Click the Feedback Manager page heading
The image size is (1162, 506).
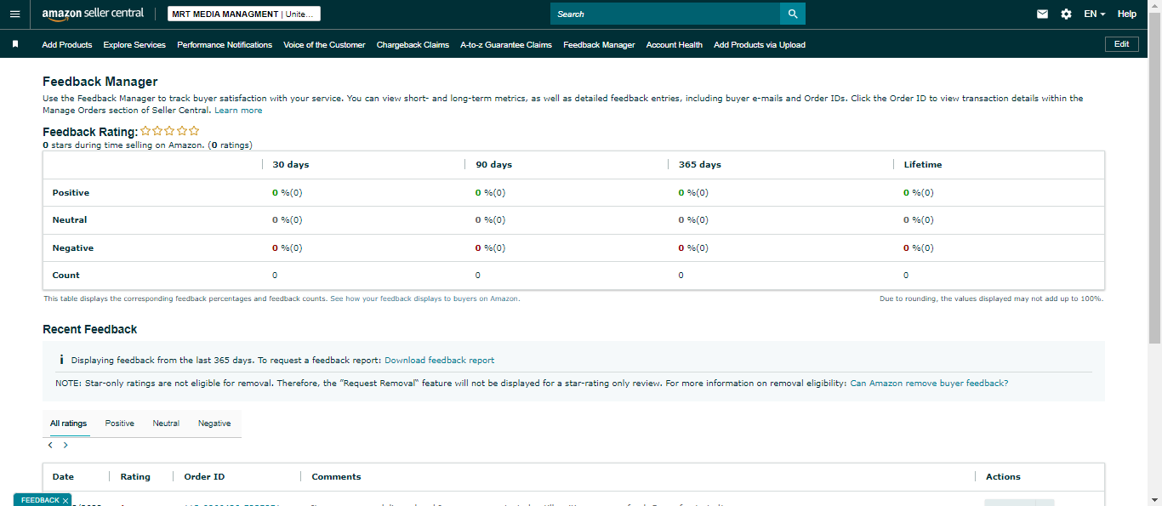click(x=100, y=82)
